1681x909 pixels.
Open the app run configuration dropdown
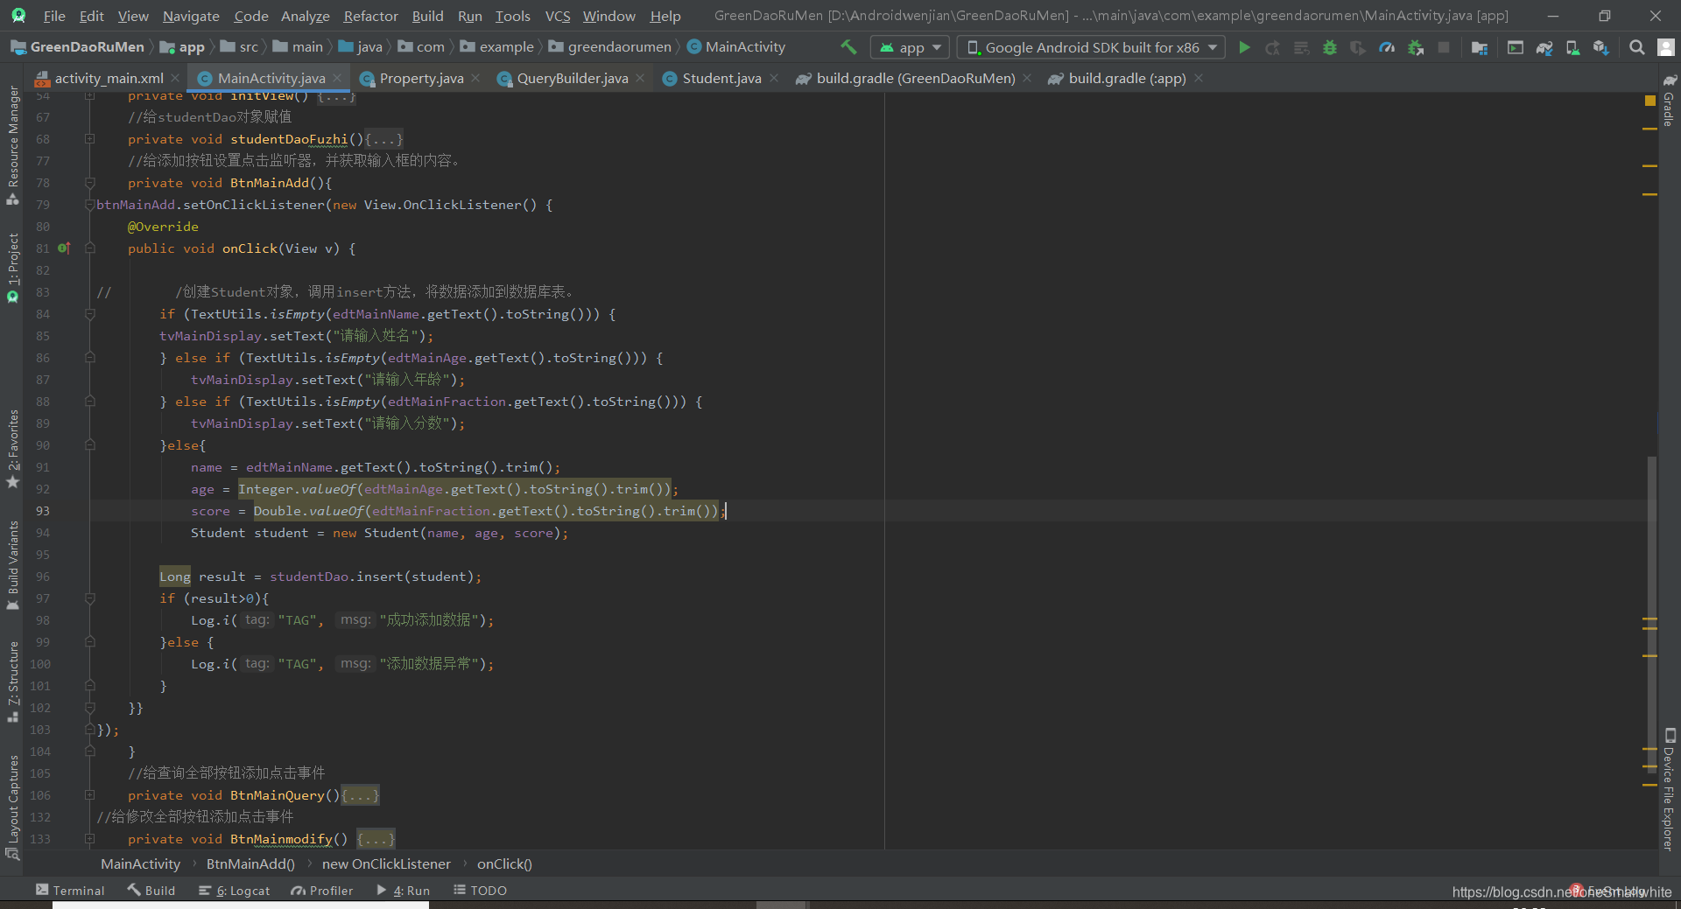(909, 47)
